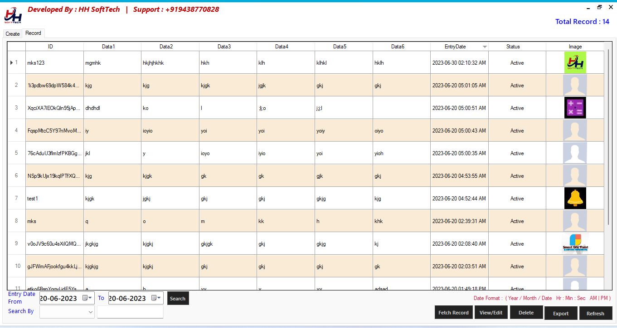Click the placeholder avatar in row 5

575,153
